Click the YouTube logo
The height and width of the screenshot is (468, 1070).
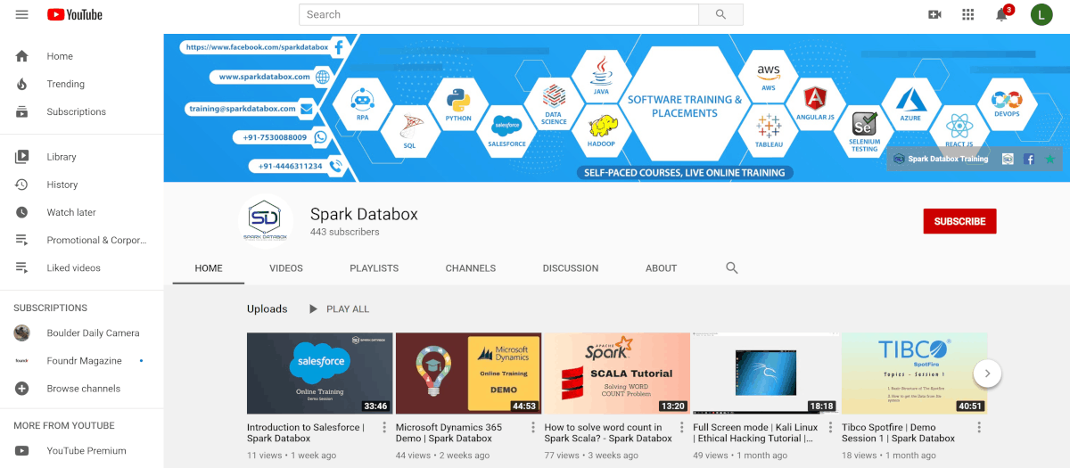tap(75, 14)
